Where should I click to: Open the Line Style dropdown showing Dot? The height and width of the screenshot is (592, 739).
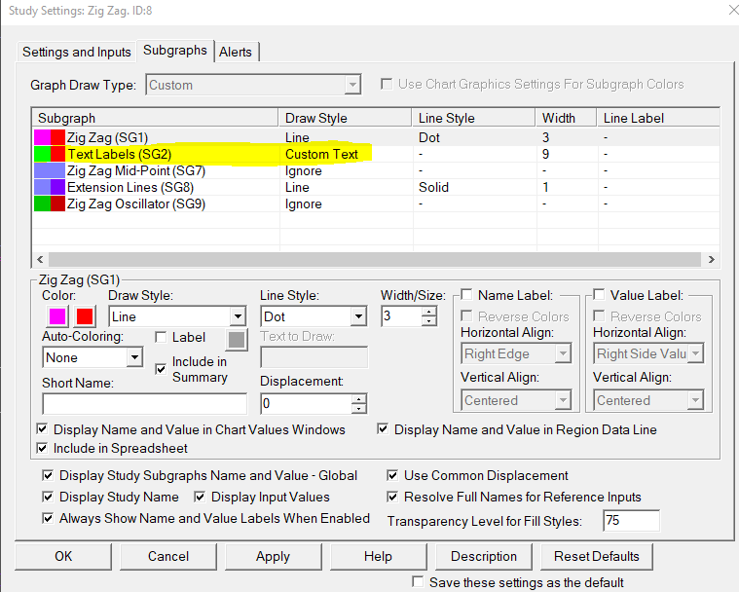pos(314,316)
